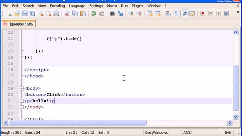This screenshot has width=242, height=136.
Task: Open the View menu
Action: click(x=42, y=6)
